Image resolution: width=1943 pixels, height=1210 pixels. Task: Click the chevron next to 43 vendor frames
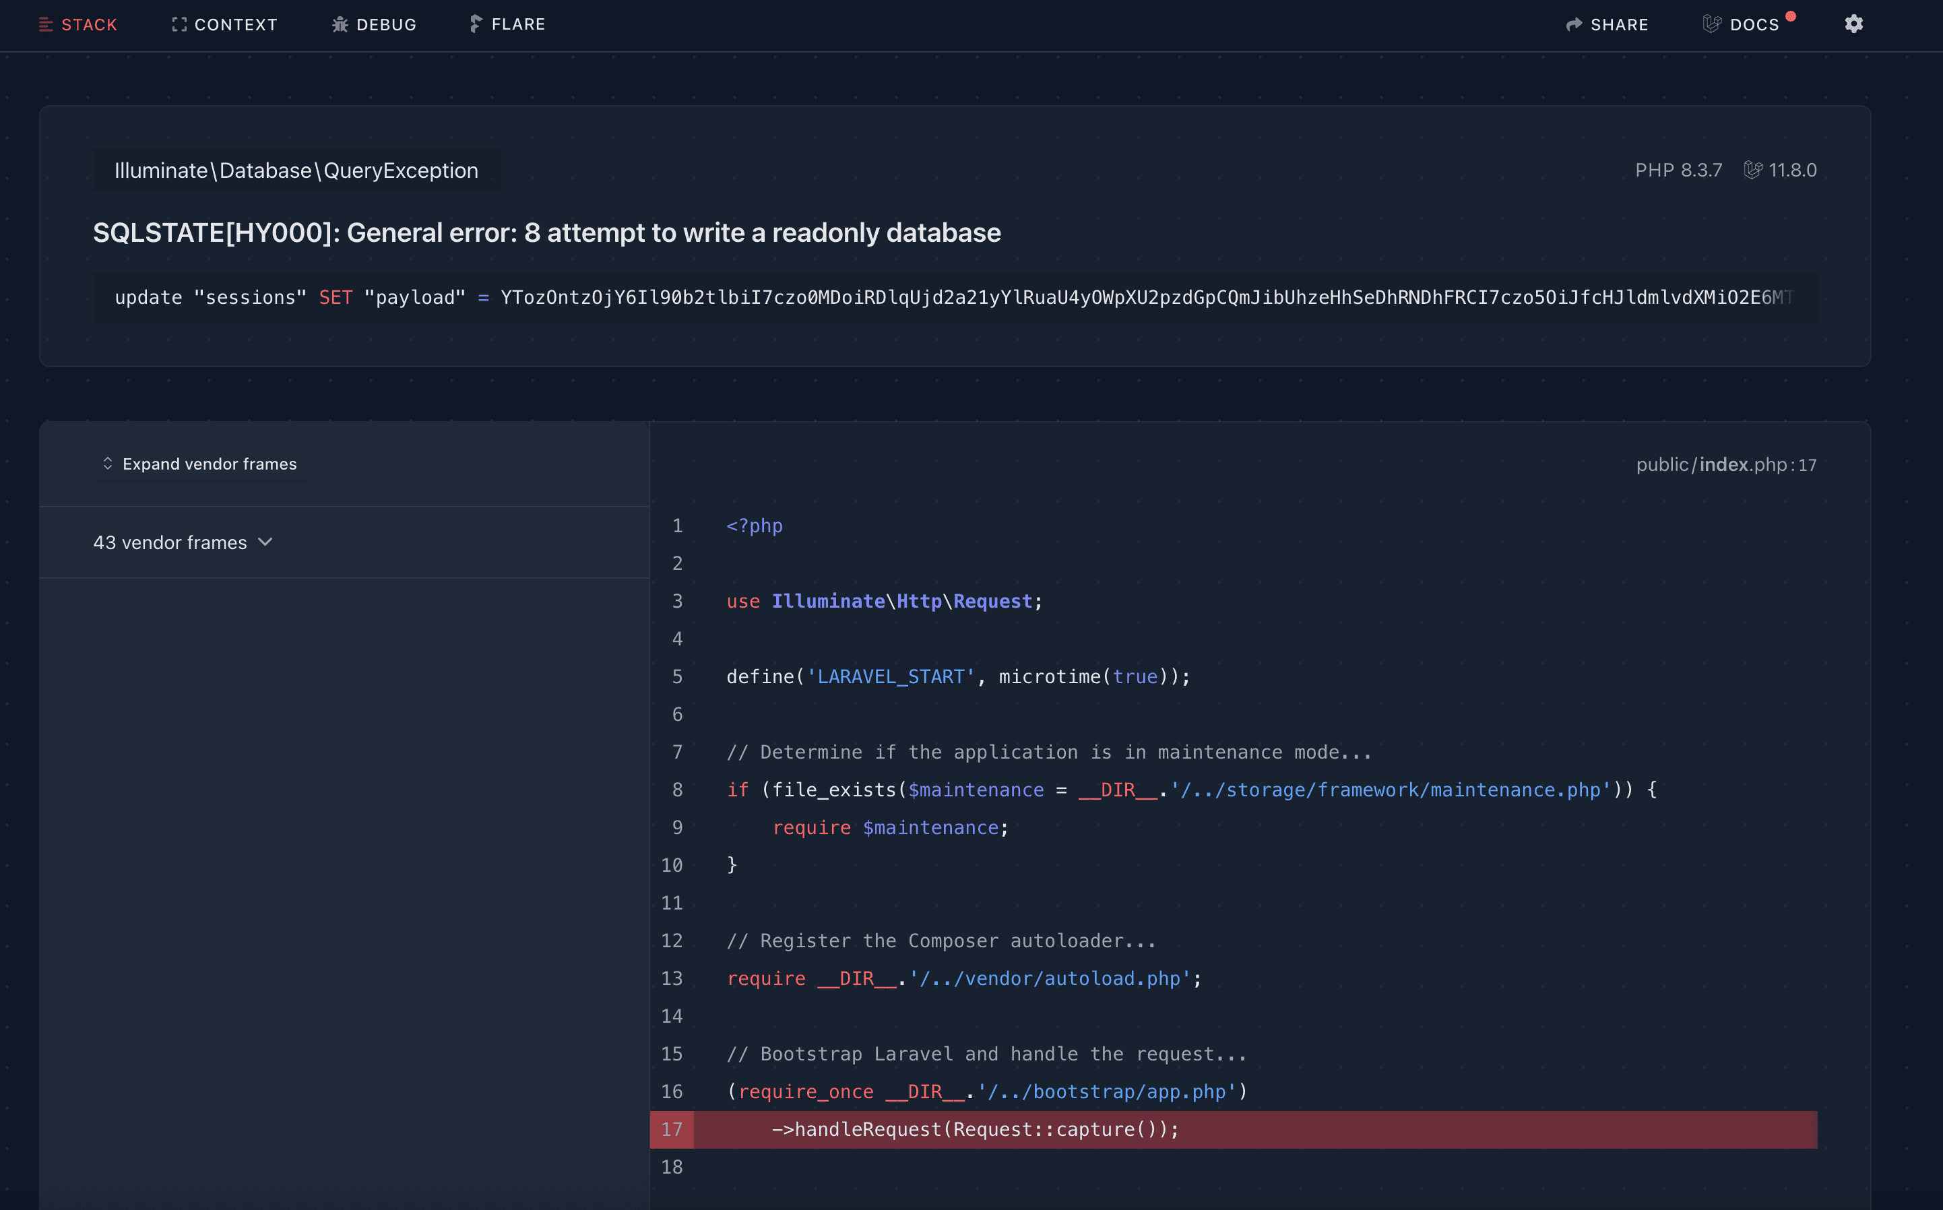[265, 542]
